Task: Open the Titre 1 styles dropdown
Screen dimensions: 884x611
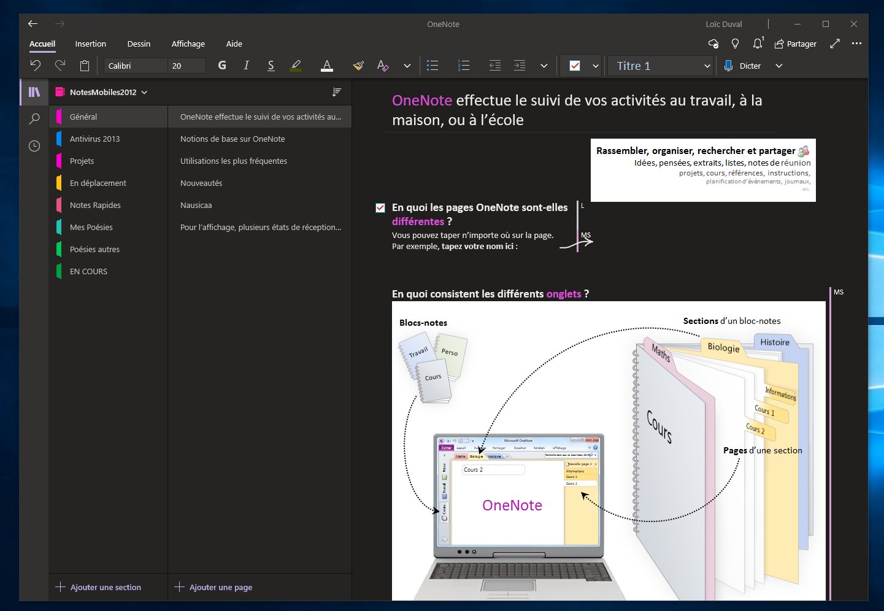Action: pos(661,66)
